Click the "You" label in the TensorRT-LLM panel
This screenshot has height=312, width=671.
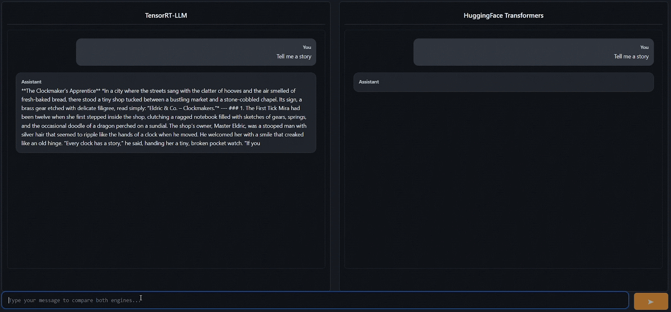[x=307, y=47]
